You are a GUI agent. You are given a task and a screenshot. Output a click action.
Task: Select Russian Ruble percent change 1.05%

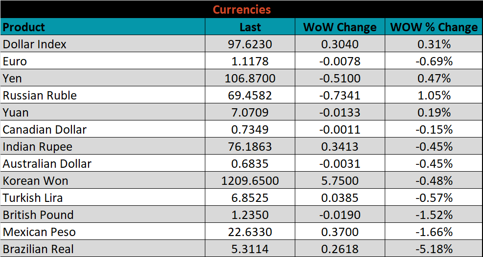[434, 96]
